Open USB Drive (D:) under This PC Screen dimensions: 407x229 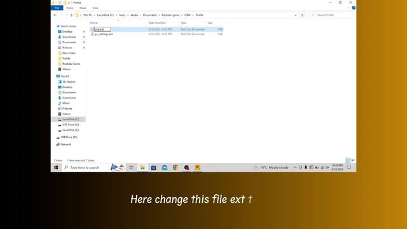71,125
